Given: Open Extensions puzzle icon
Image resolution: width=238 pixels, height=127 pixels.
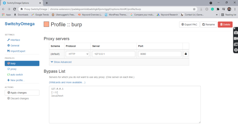Looking at the screenshot, I should [218, 9].
